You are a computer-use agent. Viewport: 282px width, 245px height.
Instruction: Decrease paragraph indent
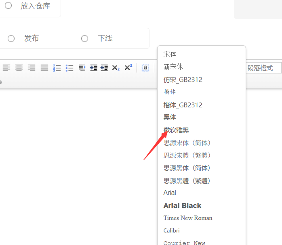(x=104, y=68)
